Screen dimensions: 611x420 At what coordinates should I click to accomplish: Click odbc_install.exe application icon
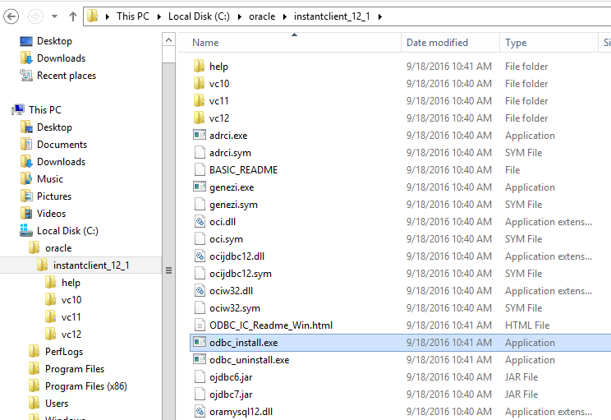200,342
